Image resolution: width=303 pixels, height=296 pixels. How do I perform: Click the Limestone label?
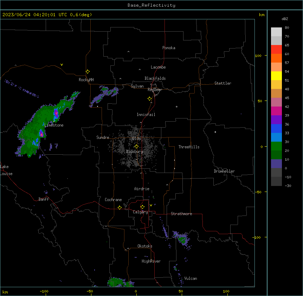click(x=54, y=125)
